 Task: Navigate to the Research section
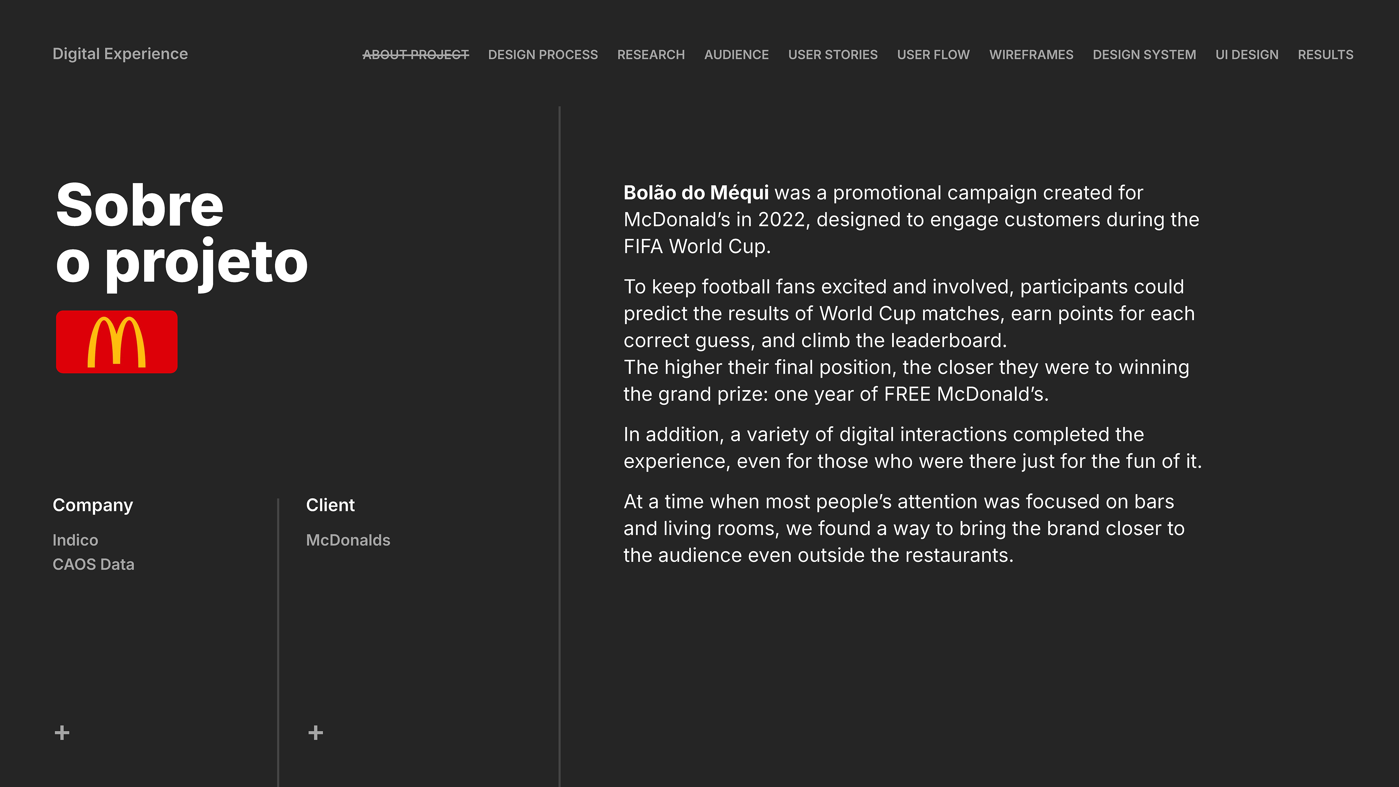pyautogui.click(x=651, y=55)
